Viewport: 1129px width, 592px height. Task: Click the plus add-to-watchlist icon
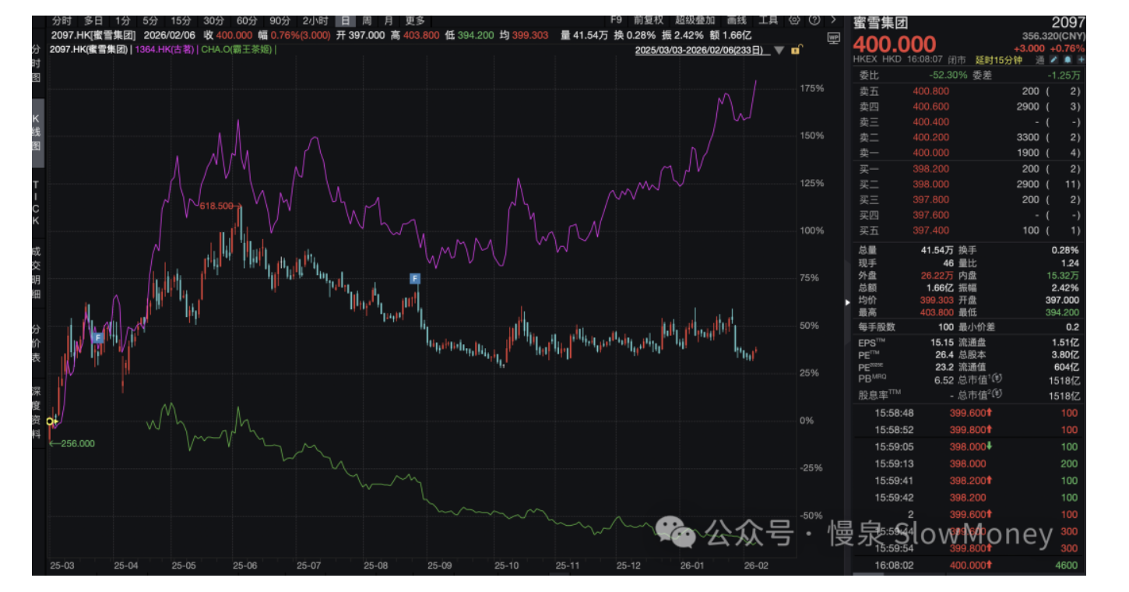coord(1081,59)
